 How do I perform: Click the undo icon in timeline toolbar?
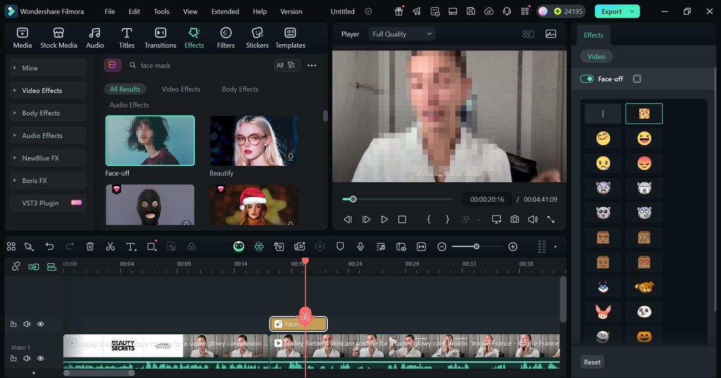pos(49,247)
